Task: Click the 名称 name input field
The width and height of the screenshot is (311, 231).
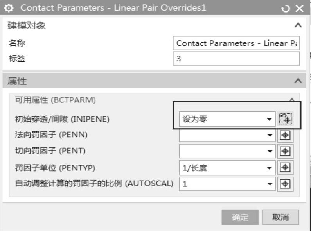Action: 236,43
